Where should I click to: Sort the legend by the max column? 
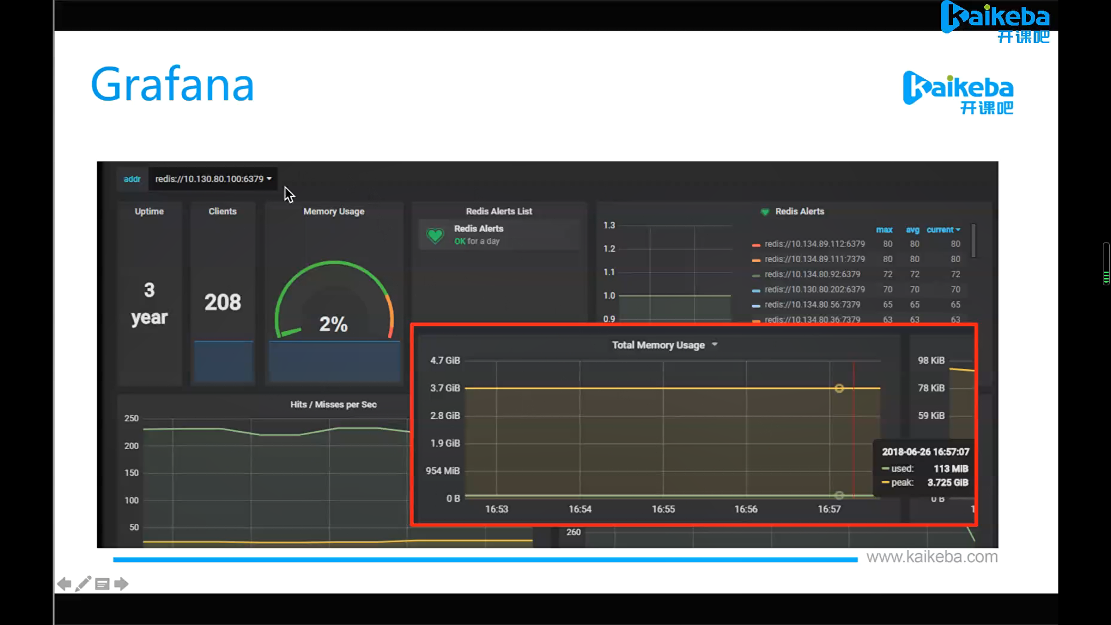[884, 230]
